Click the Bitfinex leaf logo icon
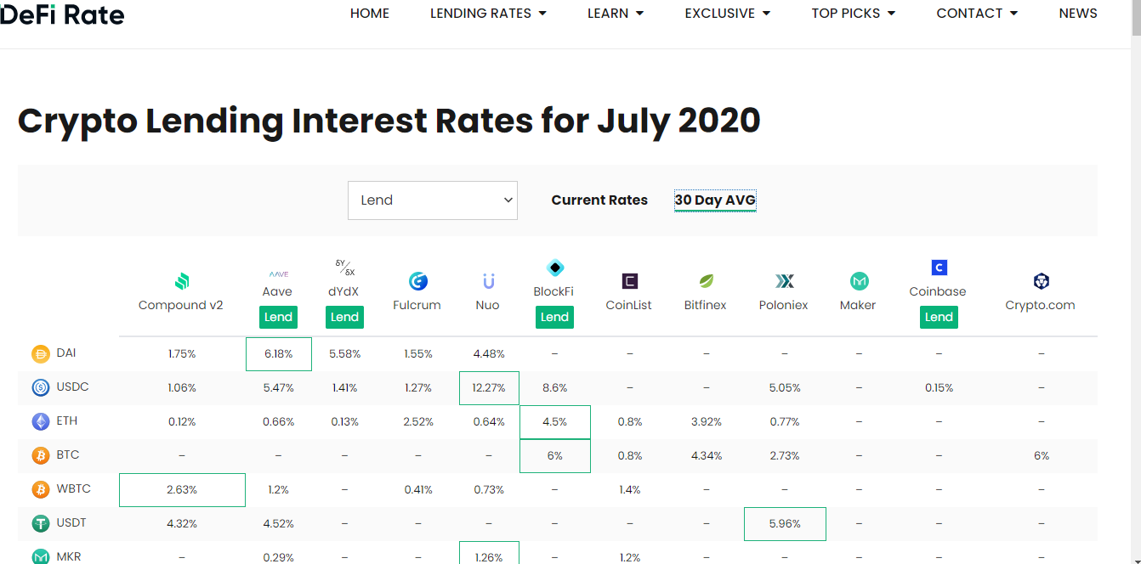 (706, 281)
